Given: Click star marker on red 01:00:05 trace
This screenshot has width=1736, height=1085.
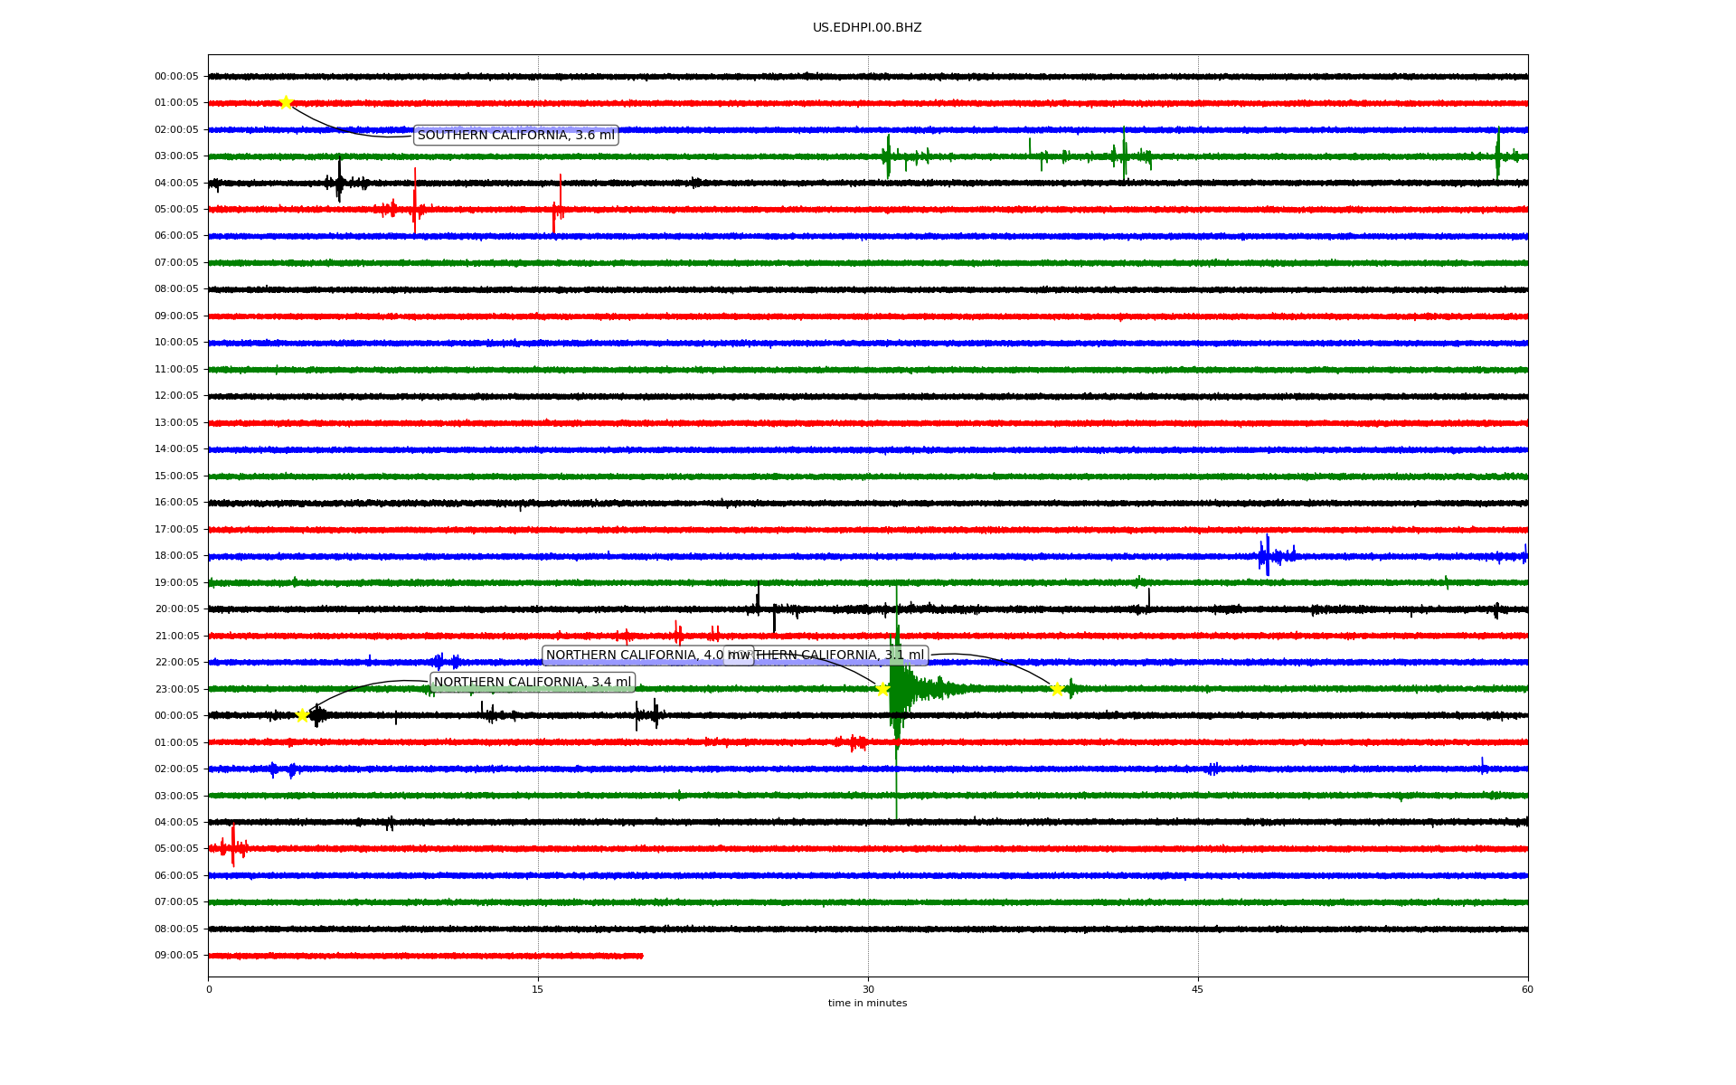Looking at the screenshot, I should click(286, 102).
